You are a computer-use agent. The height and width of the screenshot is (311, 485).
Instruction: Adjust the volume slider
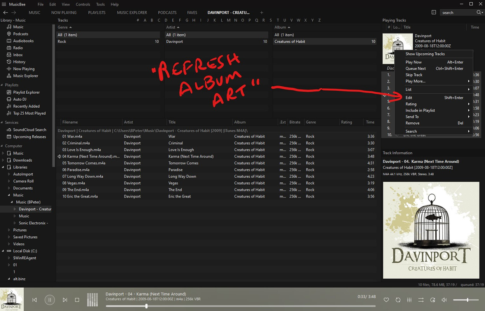pos(466,300)
